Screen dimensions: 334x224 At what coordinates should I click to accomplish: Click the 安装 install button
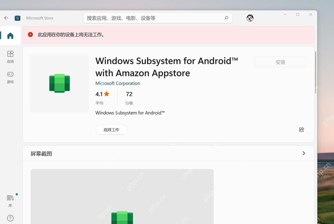tap(281, 62)
